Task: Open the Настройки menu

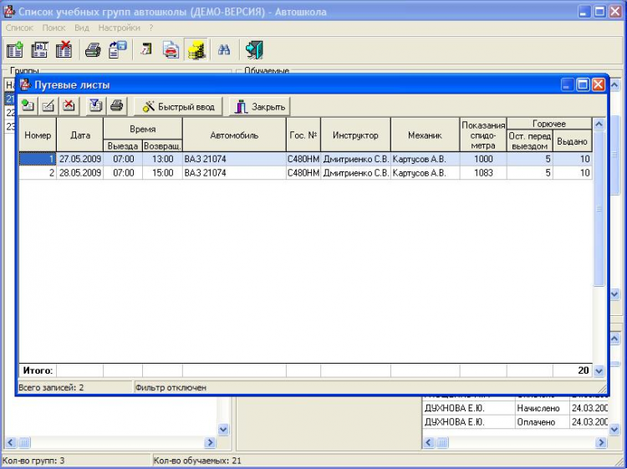Action: [119, 28]
